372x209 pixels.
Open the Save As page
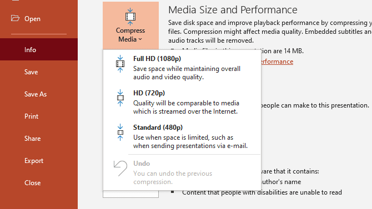39,94
